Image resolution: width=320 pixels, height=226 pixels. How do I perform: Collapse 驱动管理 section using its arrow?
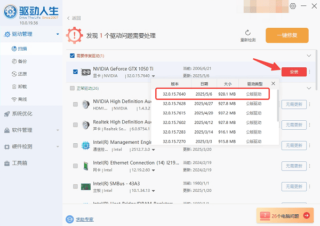pyautogui.click(x=58, y=34)
